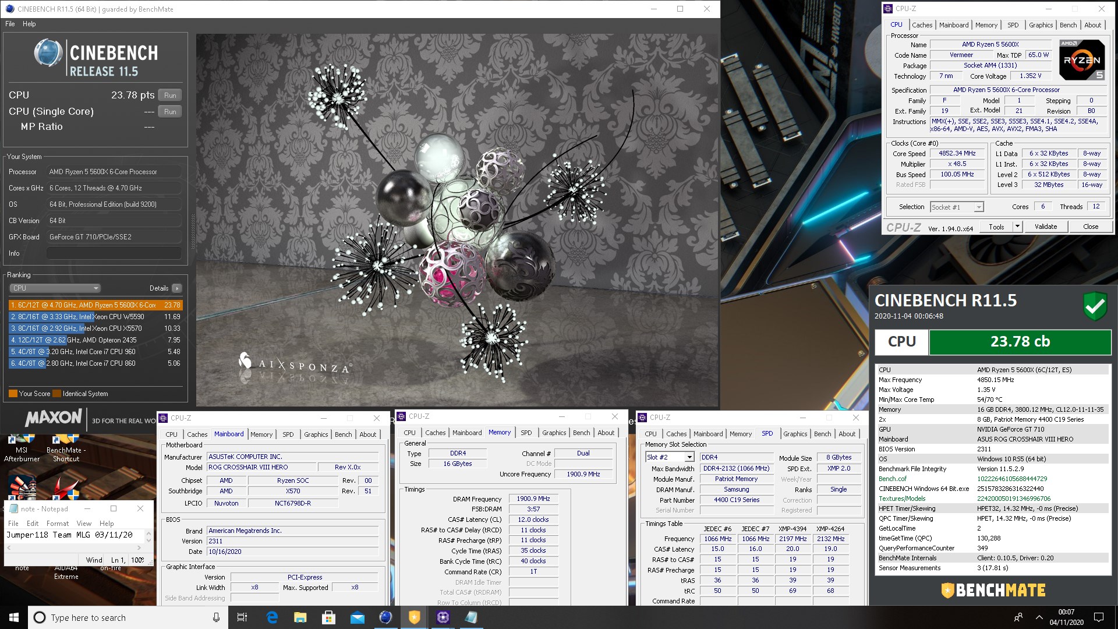Switch to CPU-Z taskbar icon
Image resolution: width=1118 pixels, height=629 pixels.
point(443,617)
